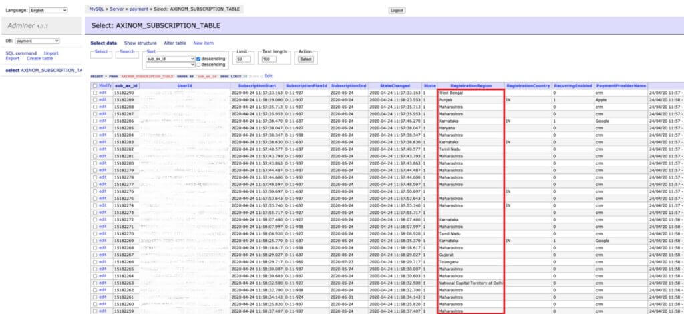Click the Create table link
Screen dimensions: 684x314
coord(39,59)
